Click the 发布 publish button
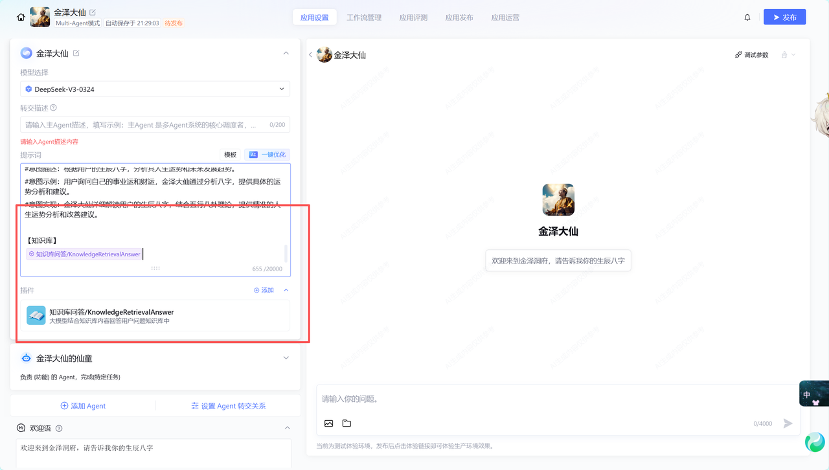This screenshot has height=470, width=829. click(x=784, y=17)
